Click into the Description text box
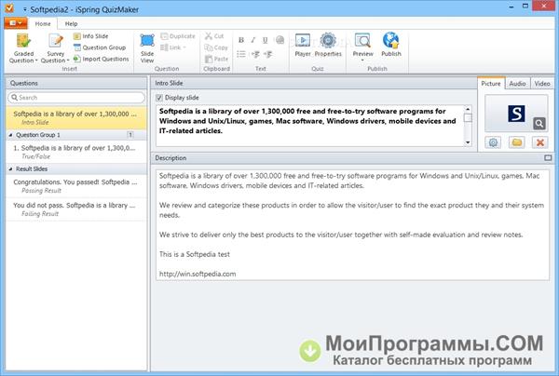The height and width of the screenshot is (376, 559). (352, 225)
